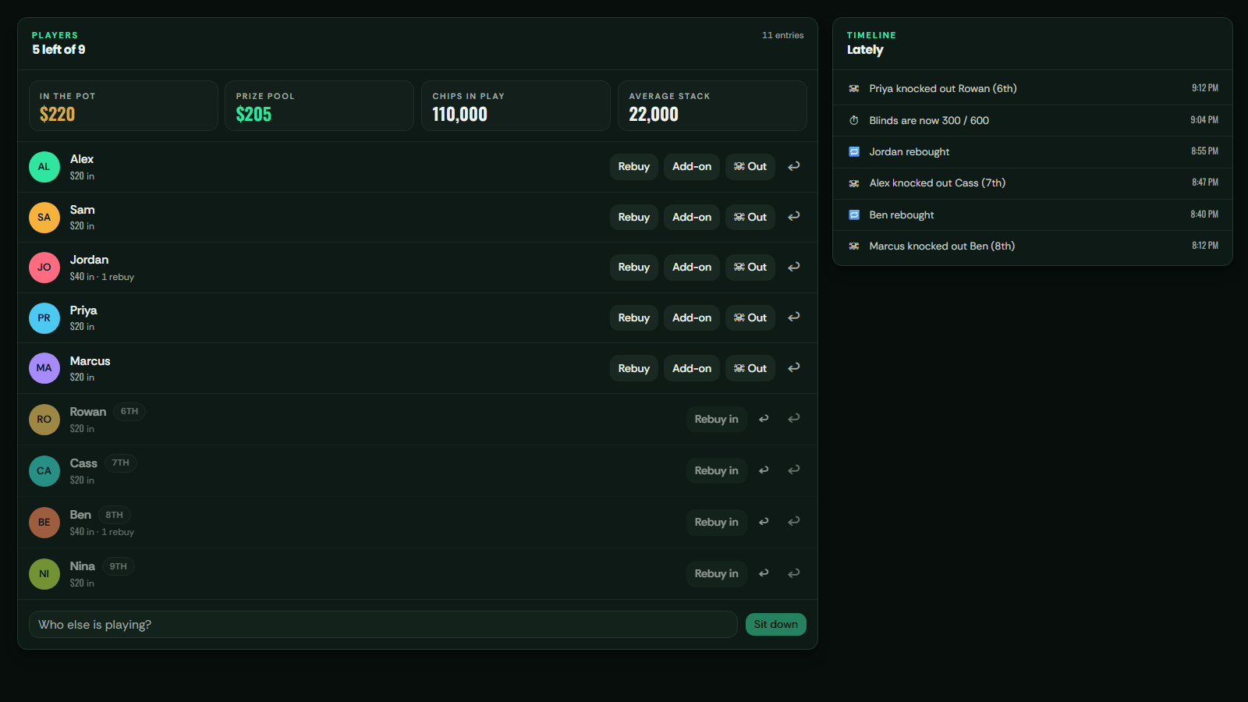Rebuy for Priya
Image resolution: width=1248 pixels, height=702 pixels.
tap(634, 317)
